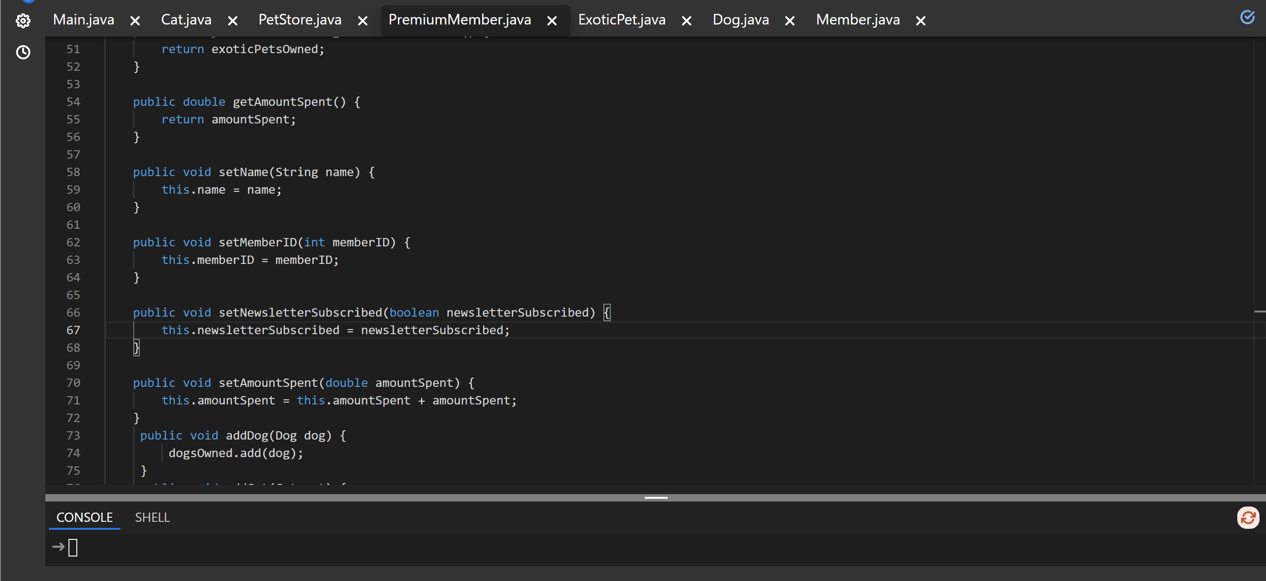Click 'setNewsletterSubscribed' method name on line 66
The width and height of the screenshot is (1266, 581).
[300, 312]
